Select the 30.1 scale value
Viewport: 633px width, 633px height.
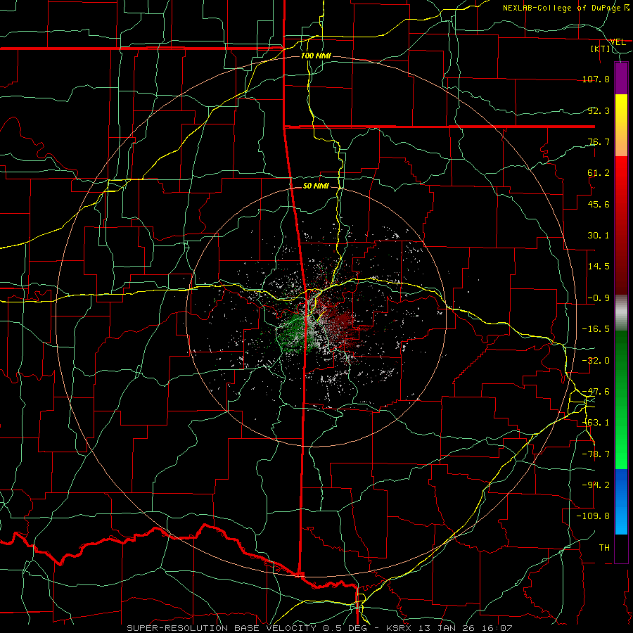(x=599, y=236)
